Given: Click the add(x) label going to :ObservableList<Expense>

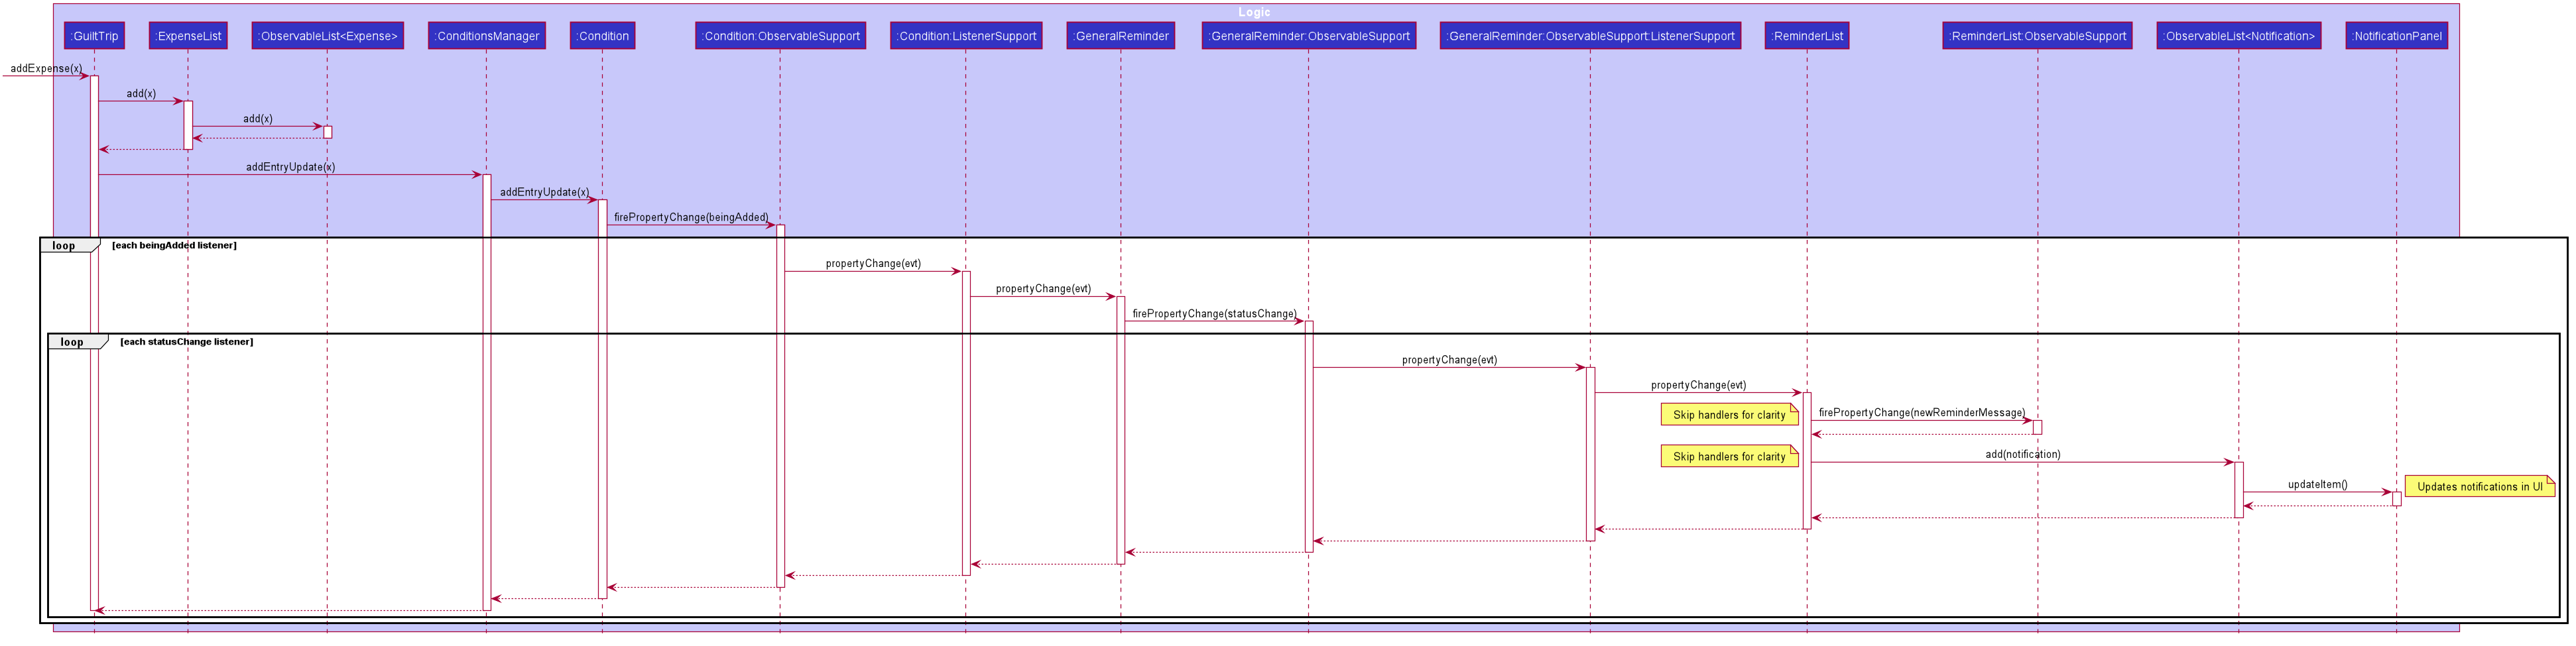Looking at the screenshot, I should [x=258, y=119].
